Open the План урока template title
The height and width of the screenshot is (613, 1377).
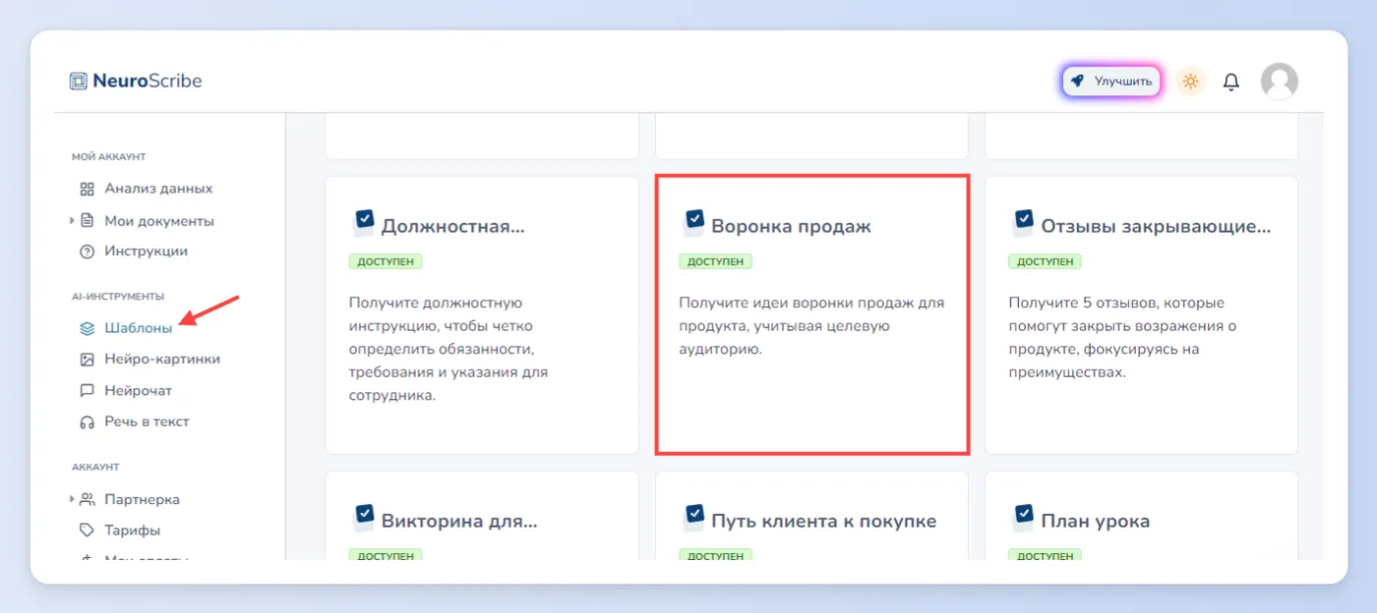pos(1096,521)
